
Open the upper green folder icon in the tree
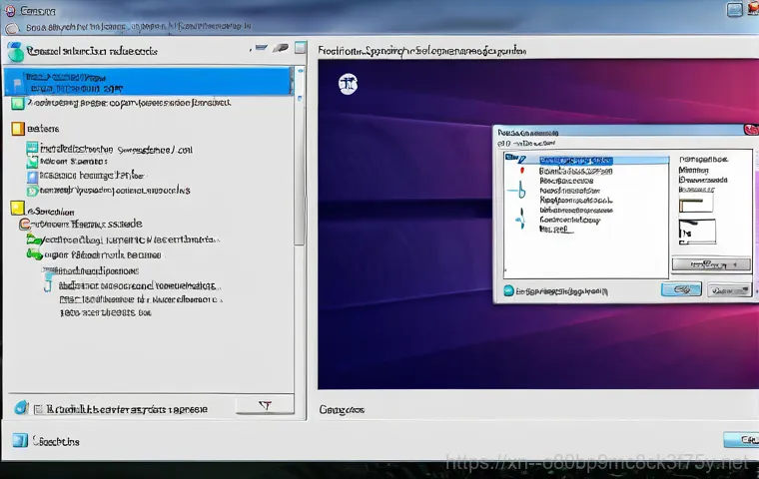[x=33, y=239]
